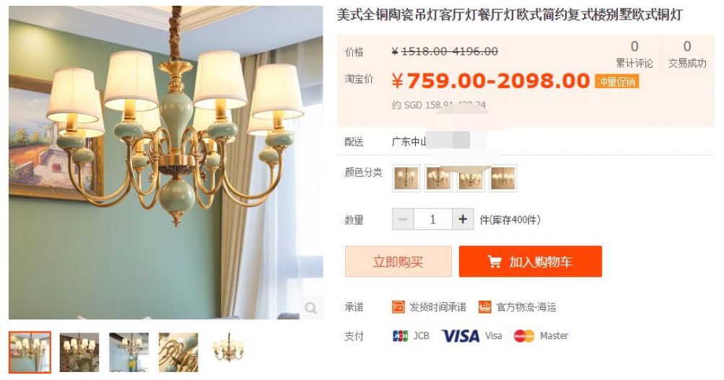Open the 累计评论 reviews count
Screen dimensions: 724x380
coord(634,54)
